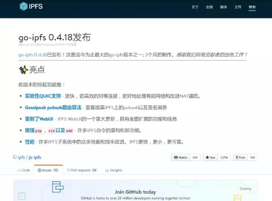Image resolution: width=272 pixels, height=201 pixels.
Task: Click the Join GitHub today heading
Action: (x=135, y=192)
